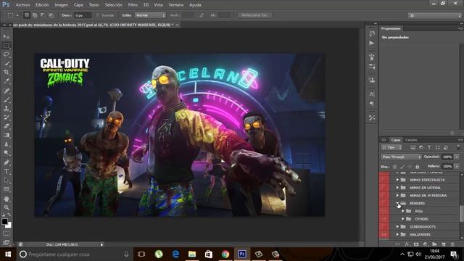Select the Lasso tool
This screenshot has width=464, height=261.
[7, 54]
